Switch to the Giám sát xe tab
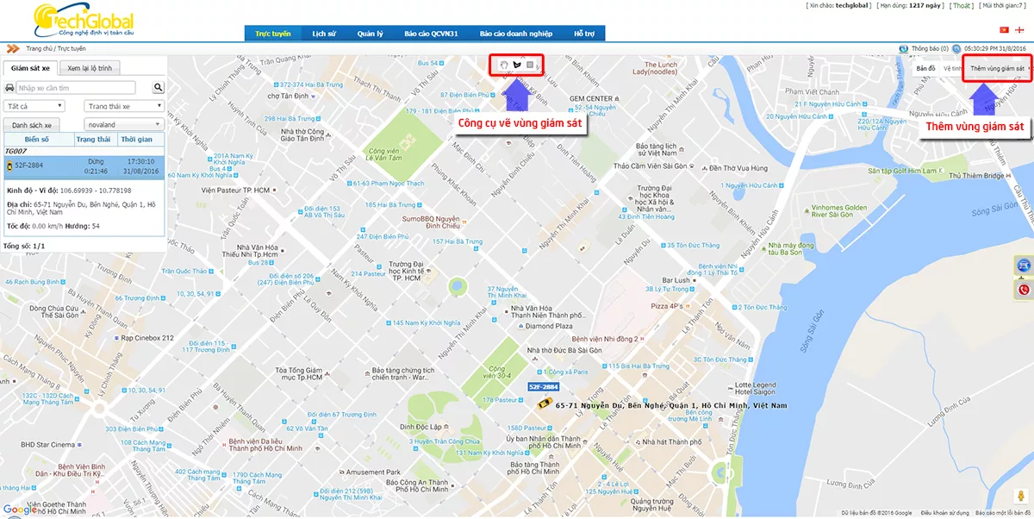Viewport: 1034px width, 519px height. pyautogui.click(x=30, y=68)
